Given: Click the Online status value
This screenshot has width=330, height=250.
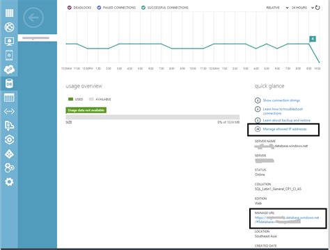Looking at the screenshot, I should (260, 174).
